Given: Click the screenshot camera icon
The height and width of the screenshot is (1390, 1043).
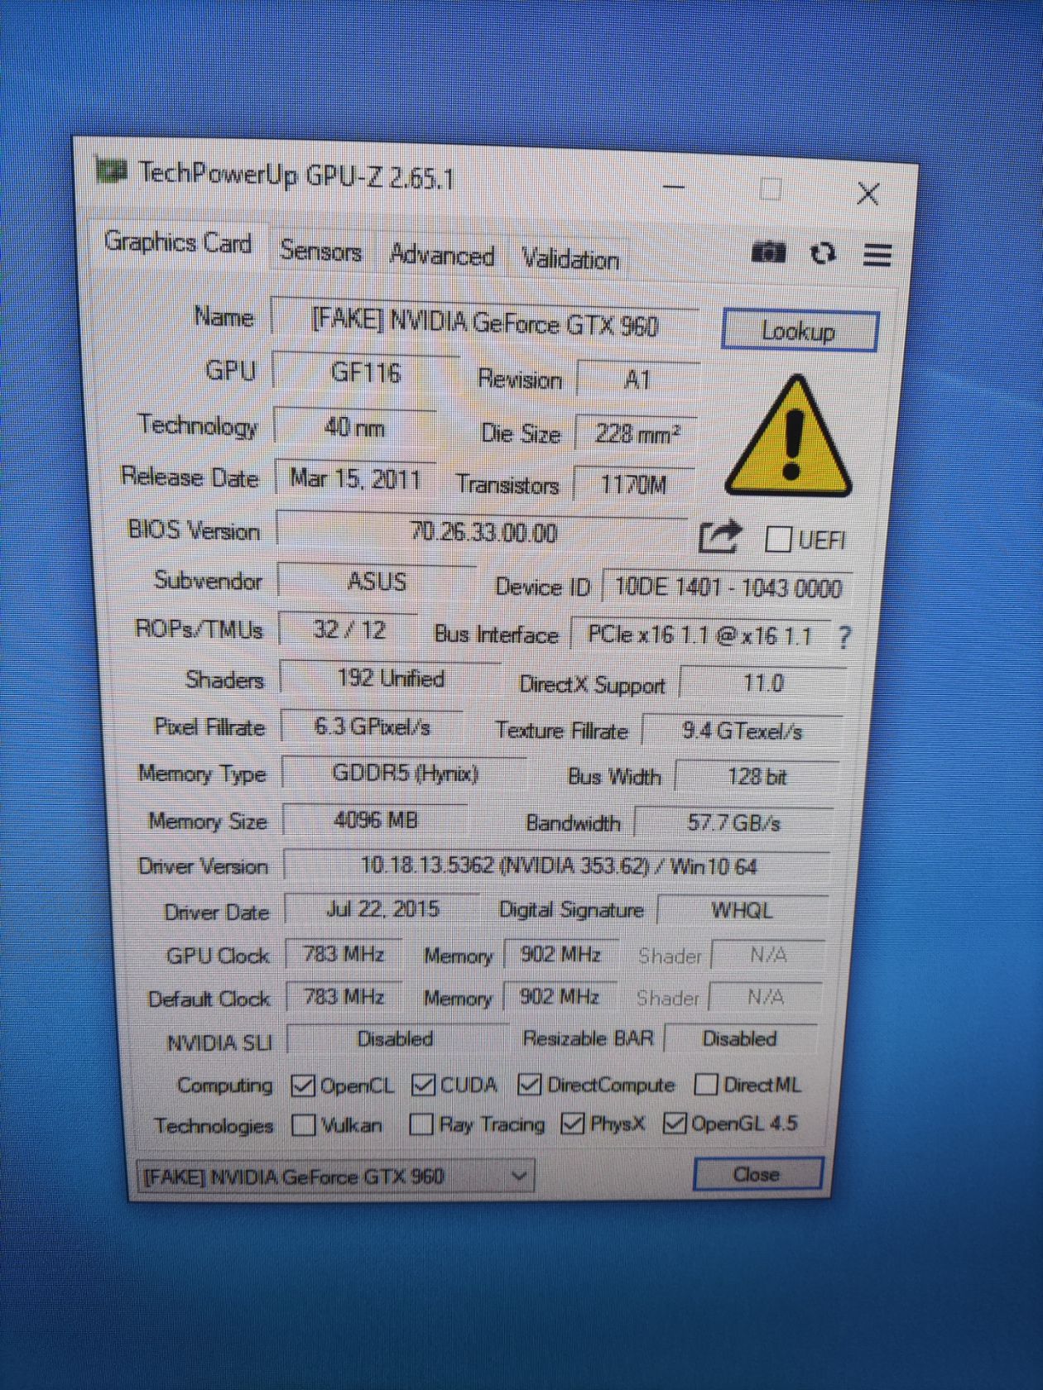Looking at the screenshot, I should coord(768,252).
